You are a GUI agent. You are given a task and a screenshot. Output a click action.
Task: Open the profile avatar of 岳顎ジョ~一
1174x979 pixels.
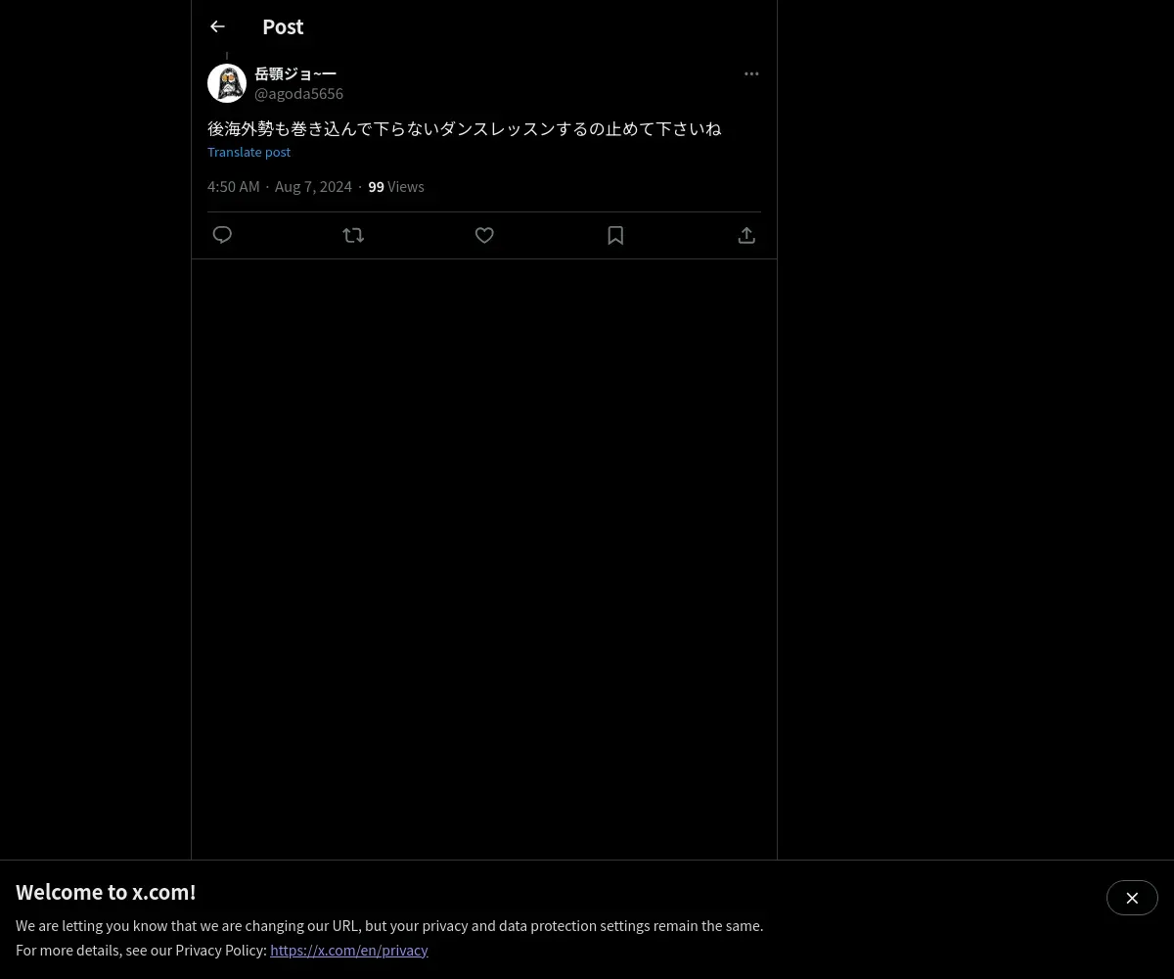[227, 83]
